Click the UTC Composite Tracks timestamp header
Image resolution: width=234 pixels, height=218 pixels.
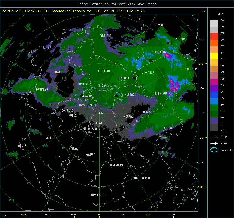point(73,11)
